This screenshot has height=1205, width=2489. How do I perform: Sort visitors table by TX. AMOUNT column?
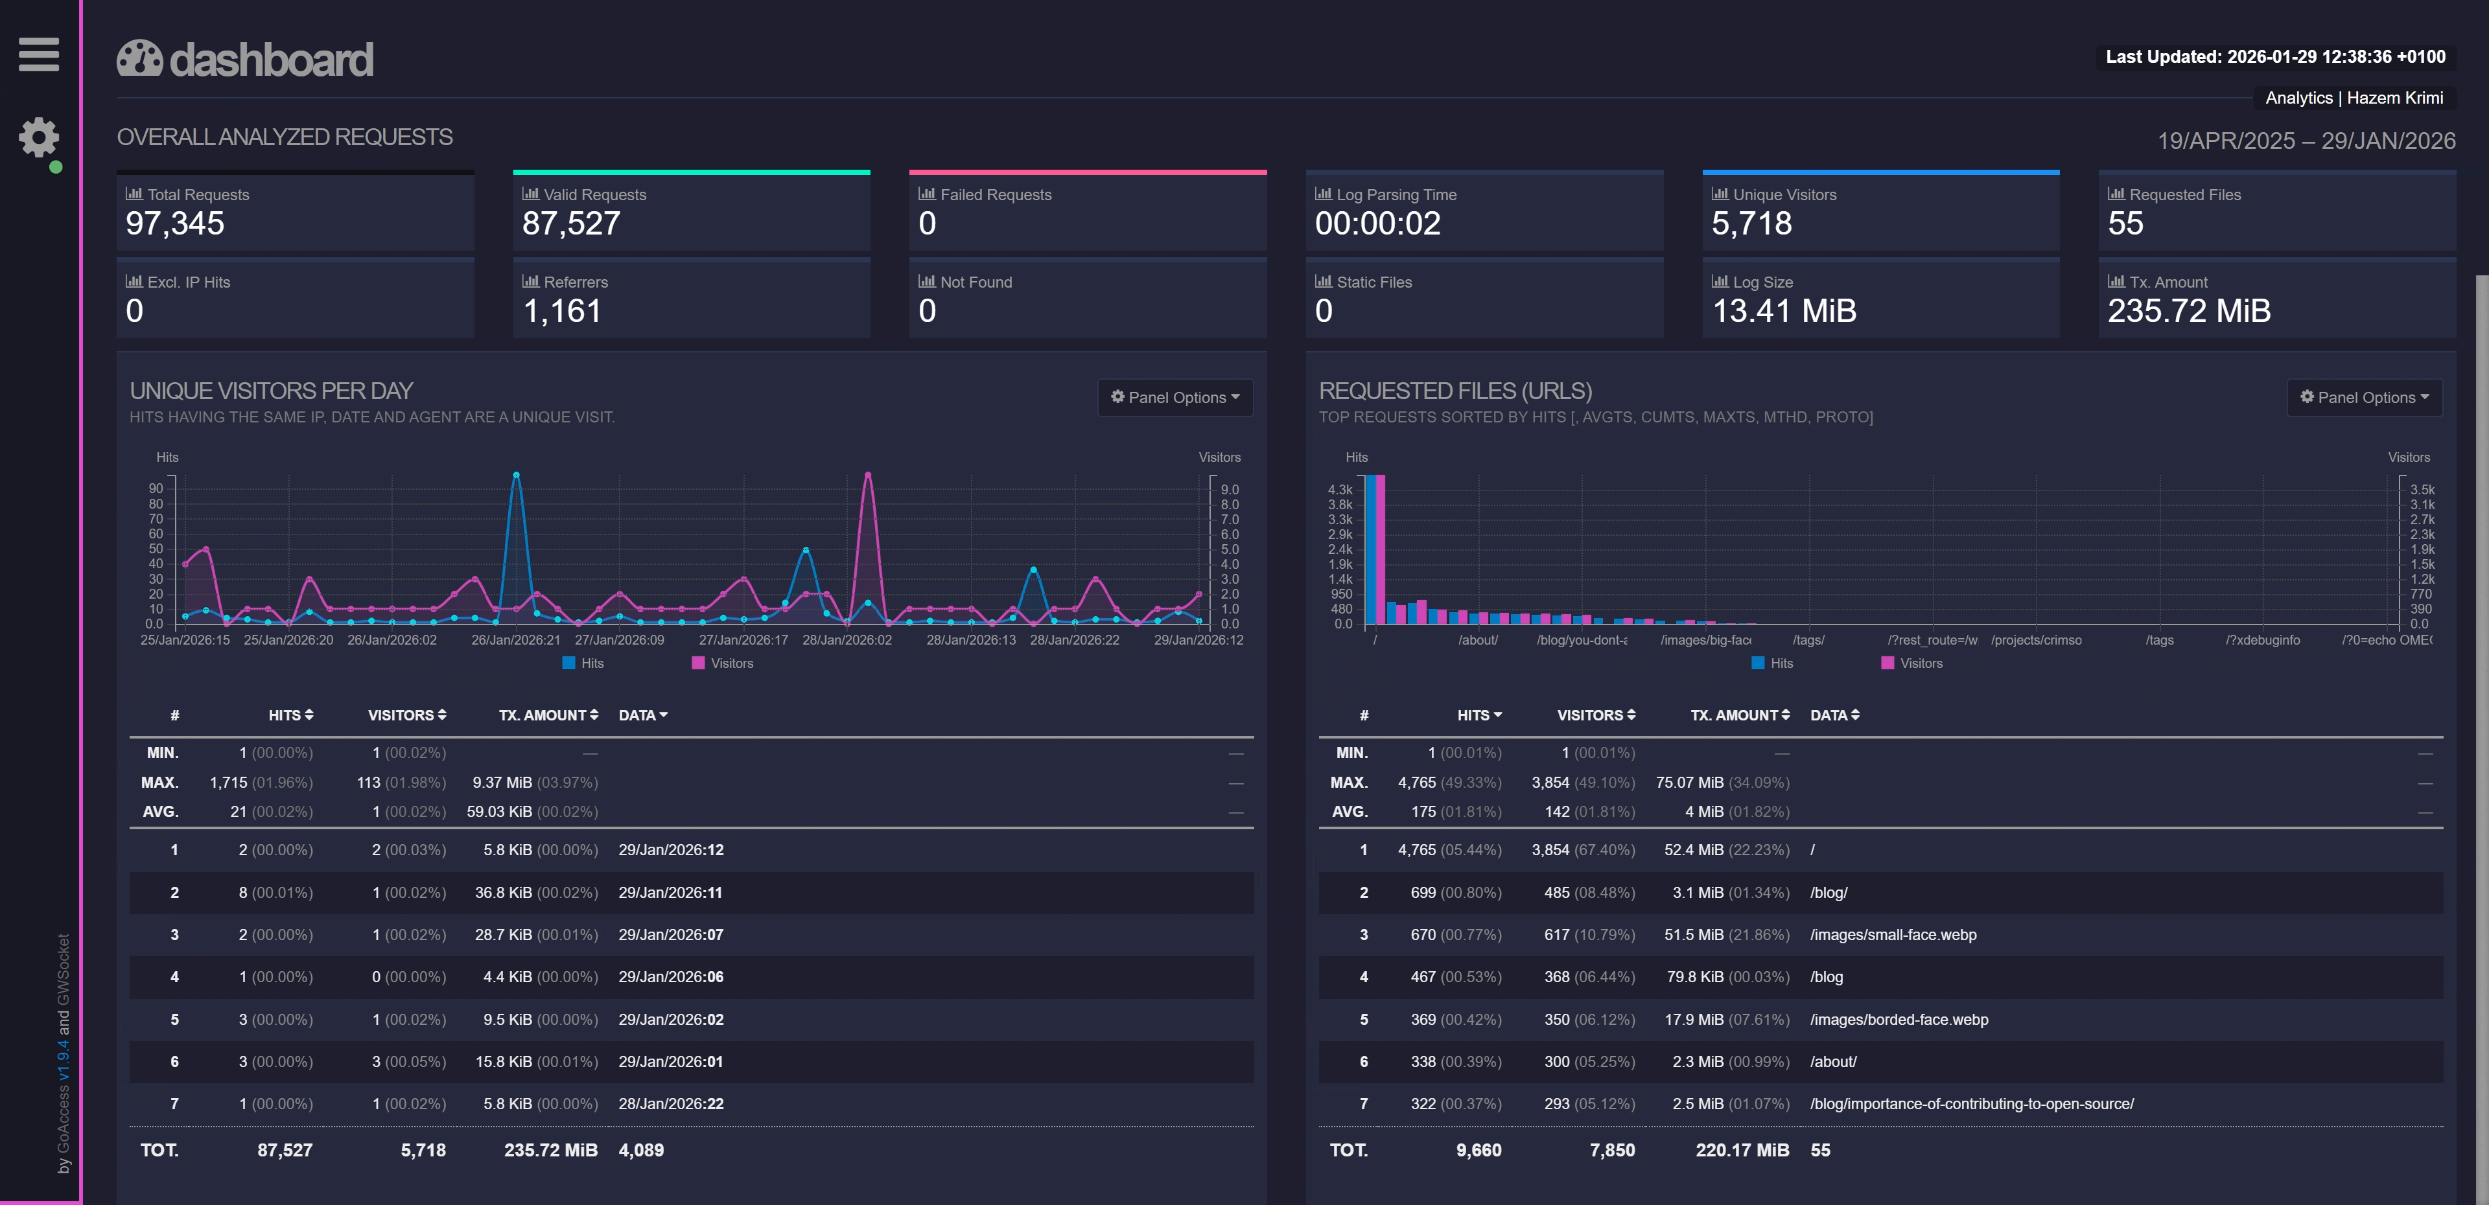tap(549, 715)
